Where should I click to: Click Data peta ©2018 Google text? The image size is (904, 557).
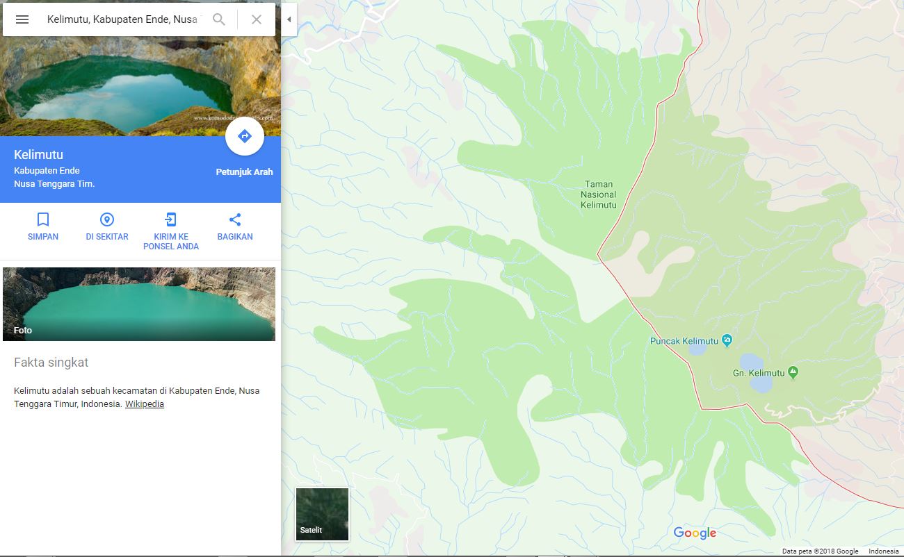pos(821,551)
